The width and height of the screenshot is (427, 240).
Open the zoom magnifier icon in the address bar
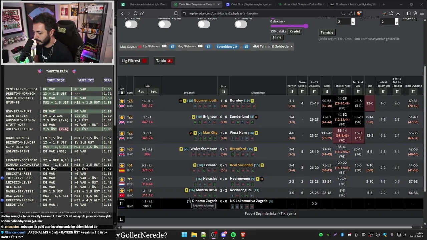(x=343, y=13)
